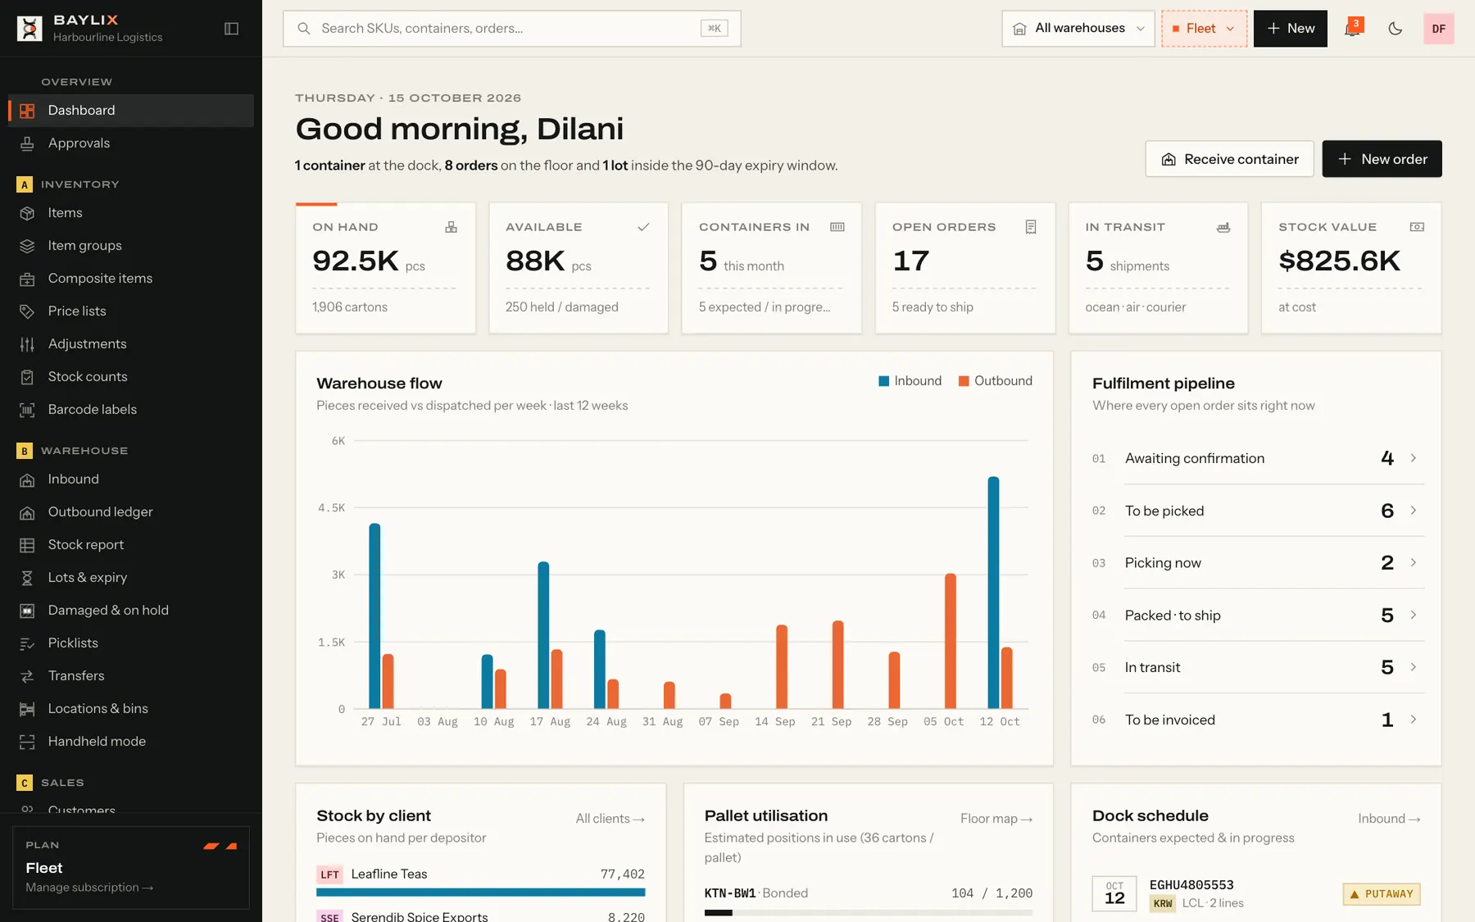Click Manage subscription link
The width and height of the screenshot is (1475, 922).
89,888
